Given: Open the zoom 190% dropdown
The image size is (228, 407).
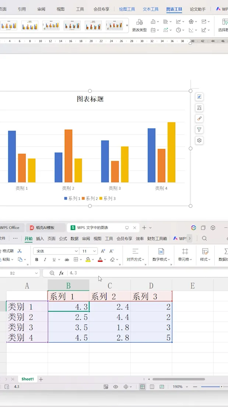Looking at the screenshot, I should click(187, 387).
